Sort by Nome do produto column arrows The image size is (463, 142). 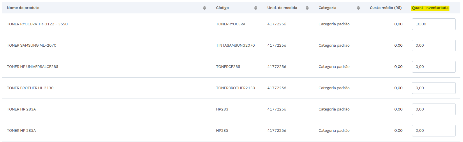(x=205, y=8)
